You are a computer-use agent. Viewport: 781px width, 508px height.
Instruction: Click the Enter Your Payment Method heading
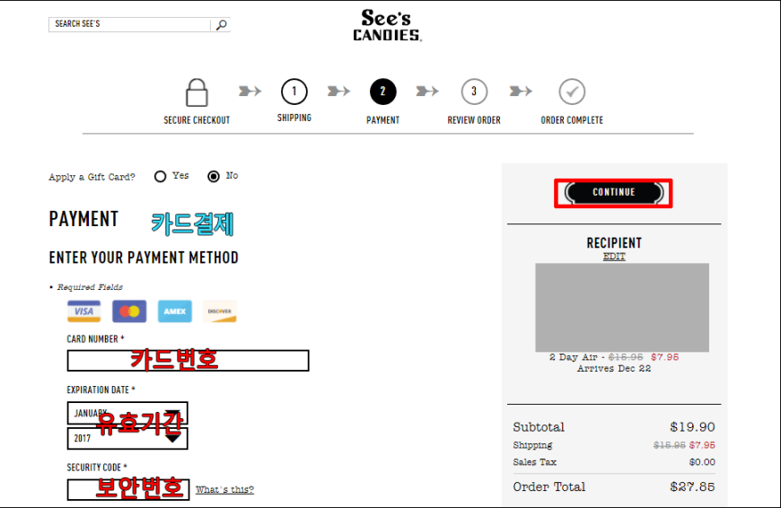pyautogui.click(x=144, y=258)
